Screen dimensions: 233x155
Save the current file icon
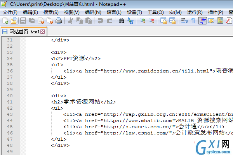[23, 21]
